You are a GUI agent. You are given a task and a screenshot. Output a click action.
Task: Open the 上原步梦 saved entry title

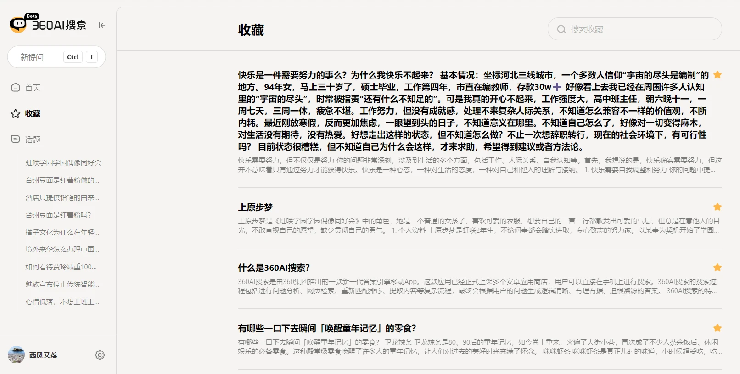(255, 207)
